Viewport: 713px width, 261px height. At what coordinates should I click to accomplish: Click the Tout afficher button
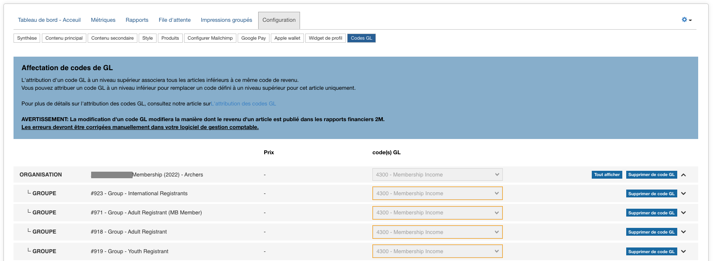(607, 175)
